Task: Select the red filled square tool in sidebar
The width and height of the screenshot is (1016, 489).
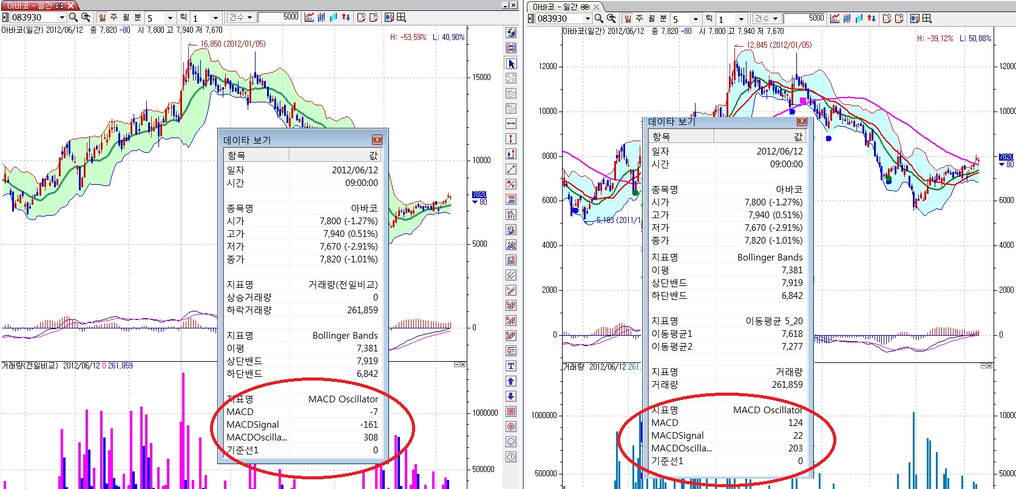Action: coord(511,411)
